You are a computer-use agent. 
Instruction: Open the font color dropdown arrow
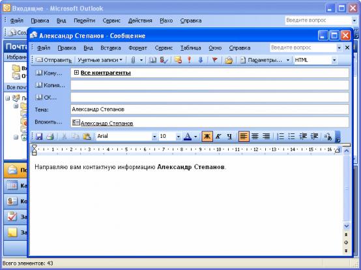click(x=195, y=137)
